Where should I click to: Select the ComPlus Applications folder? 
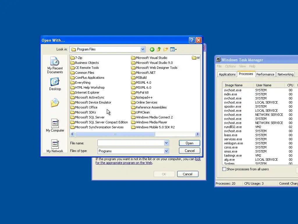[87, 78]
